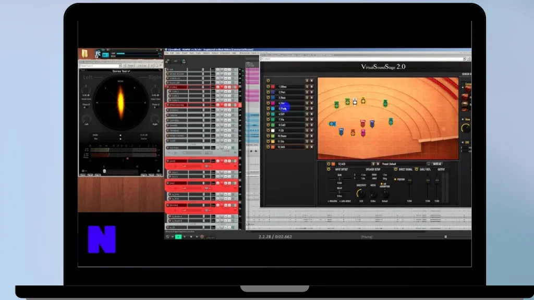Click the Record button in REAPER transport

tap(202, 237)
